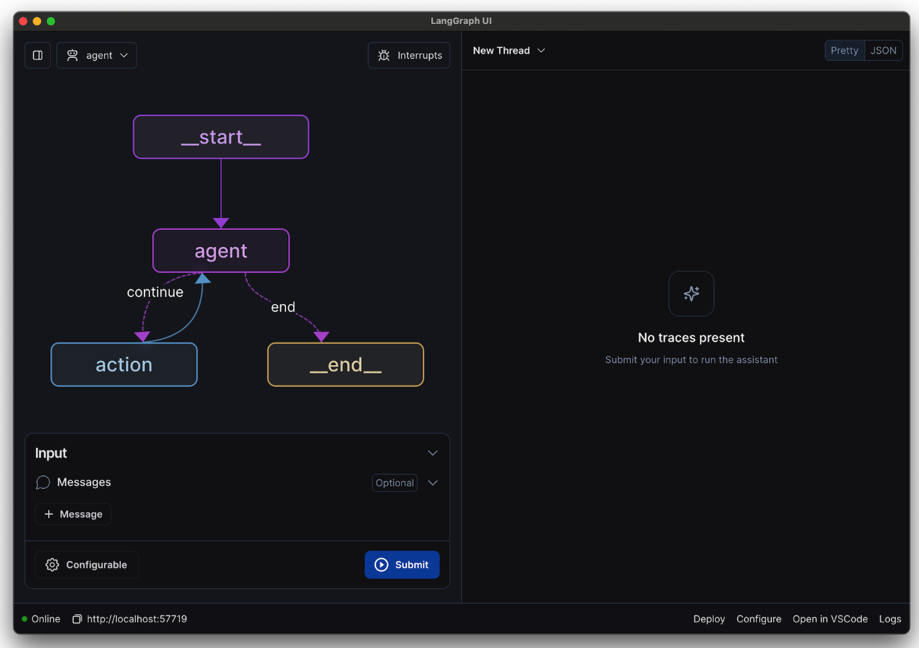Click the Messages speech bubble icon
The image size is (919, 648).
click(43, 482)
